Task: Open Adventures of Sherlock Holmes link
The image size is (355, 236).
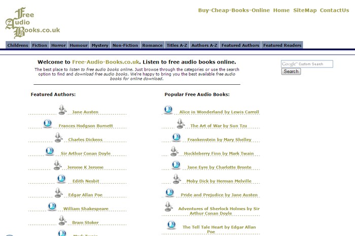Action: click(219, 211)
